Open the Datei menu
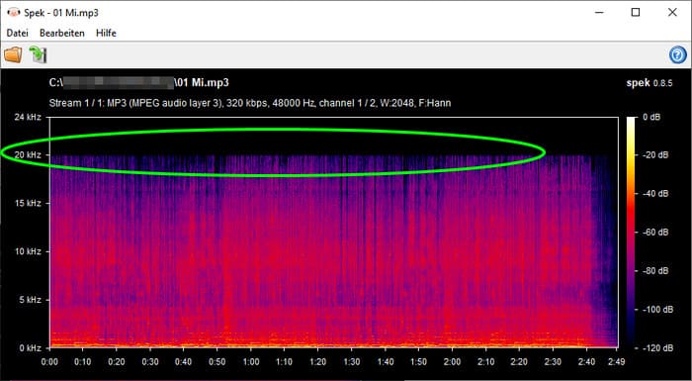 coord(17,33)
